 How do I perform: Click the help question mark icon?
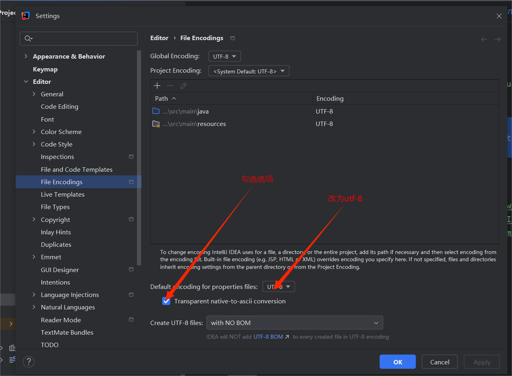(x=28, y=362)
